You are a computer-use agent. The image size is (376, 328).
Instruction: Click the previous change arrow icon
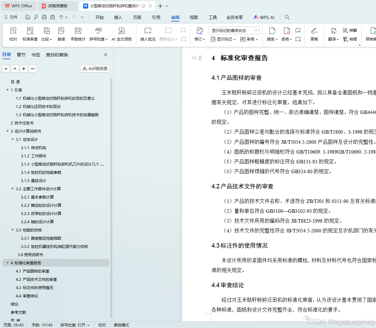(298, 30)
